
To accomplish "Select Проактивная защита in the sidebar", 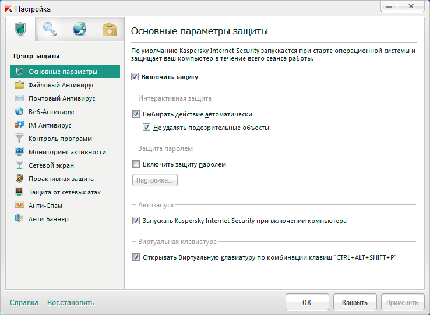I will point(61,179).
